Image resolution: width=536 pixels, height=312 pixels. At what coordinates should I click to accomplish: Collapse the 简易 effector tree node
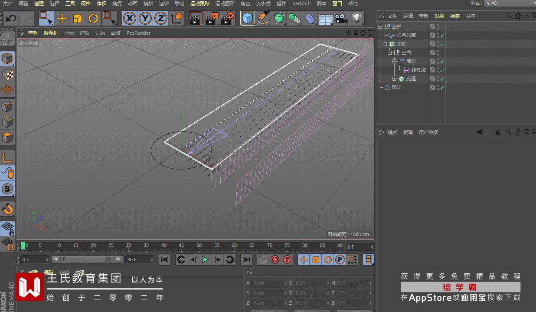[395, 61]
